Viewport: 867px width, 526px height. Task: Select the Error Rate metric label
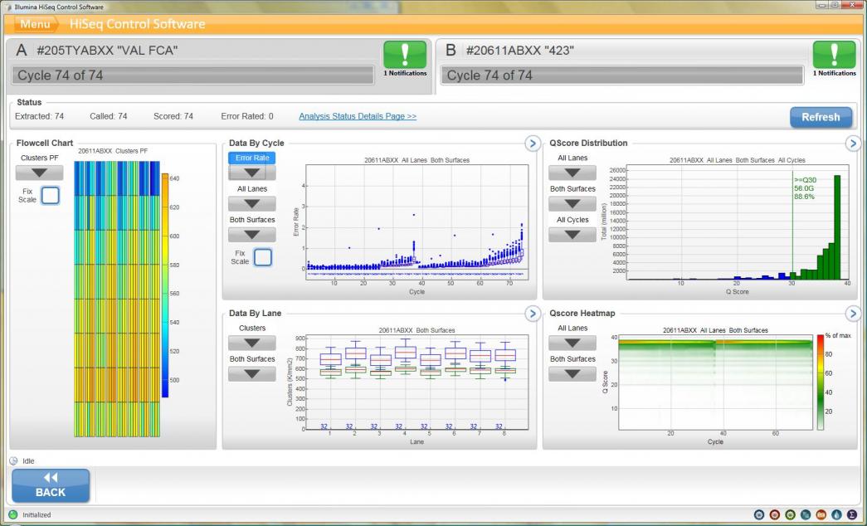click(x=252, y=158)
